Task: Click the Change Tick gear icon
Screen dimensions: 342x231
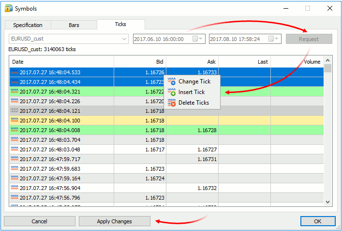Action: (x=172, y=82)
